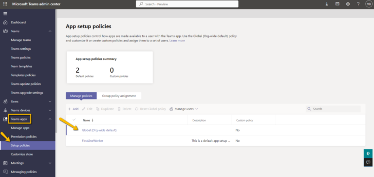Open Teams settings in sidebar

(x=21, y=49)
